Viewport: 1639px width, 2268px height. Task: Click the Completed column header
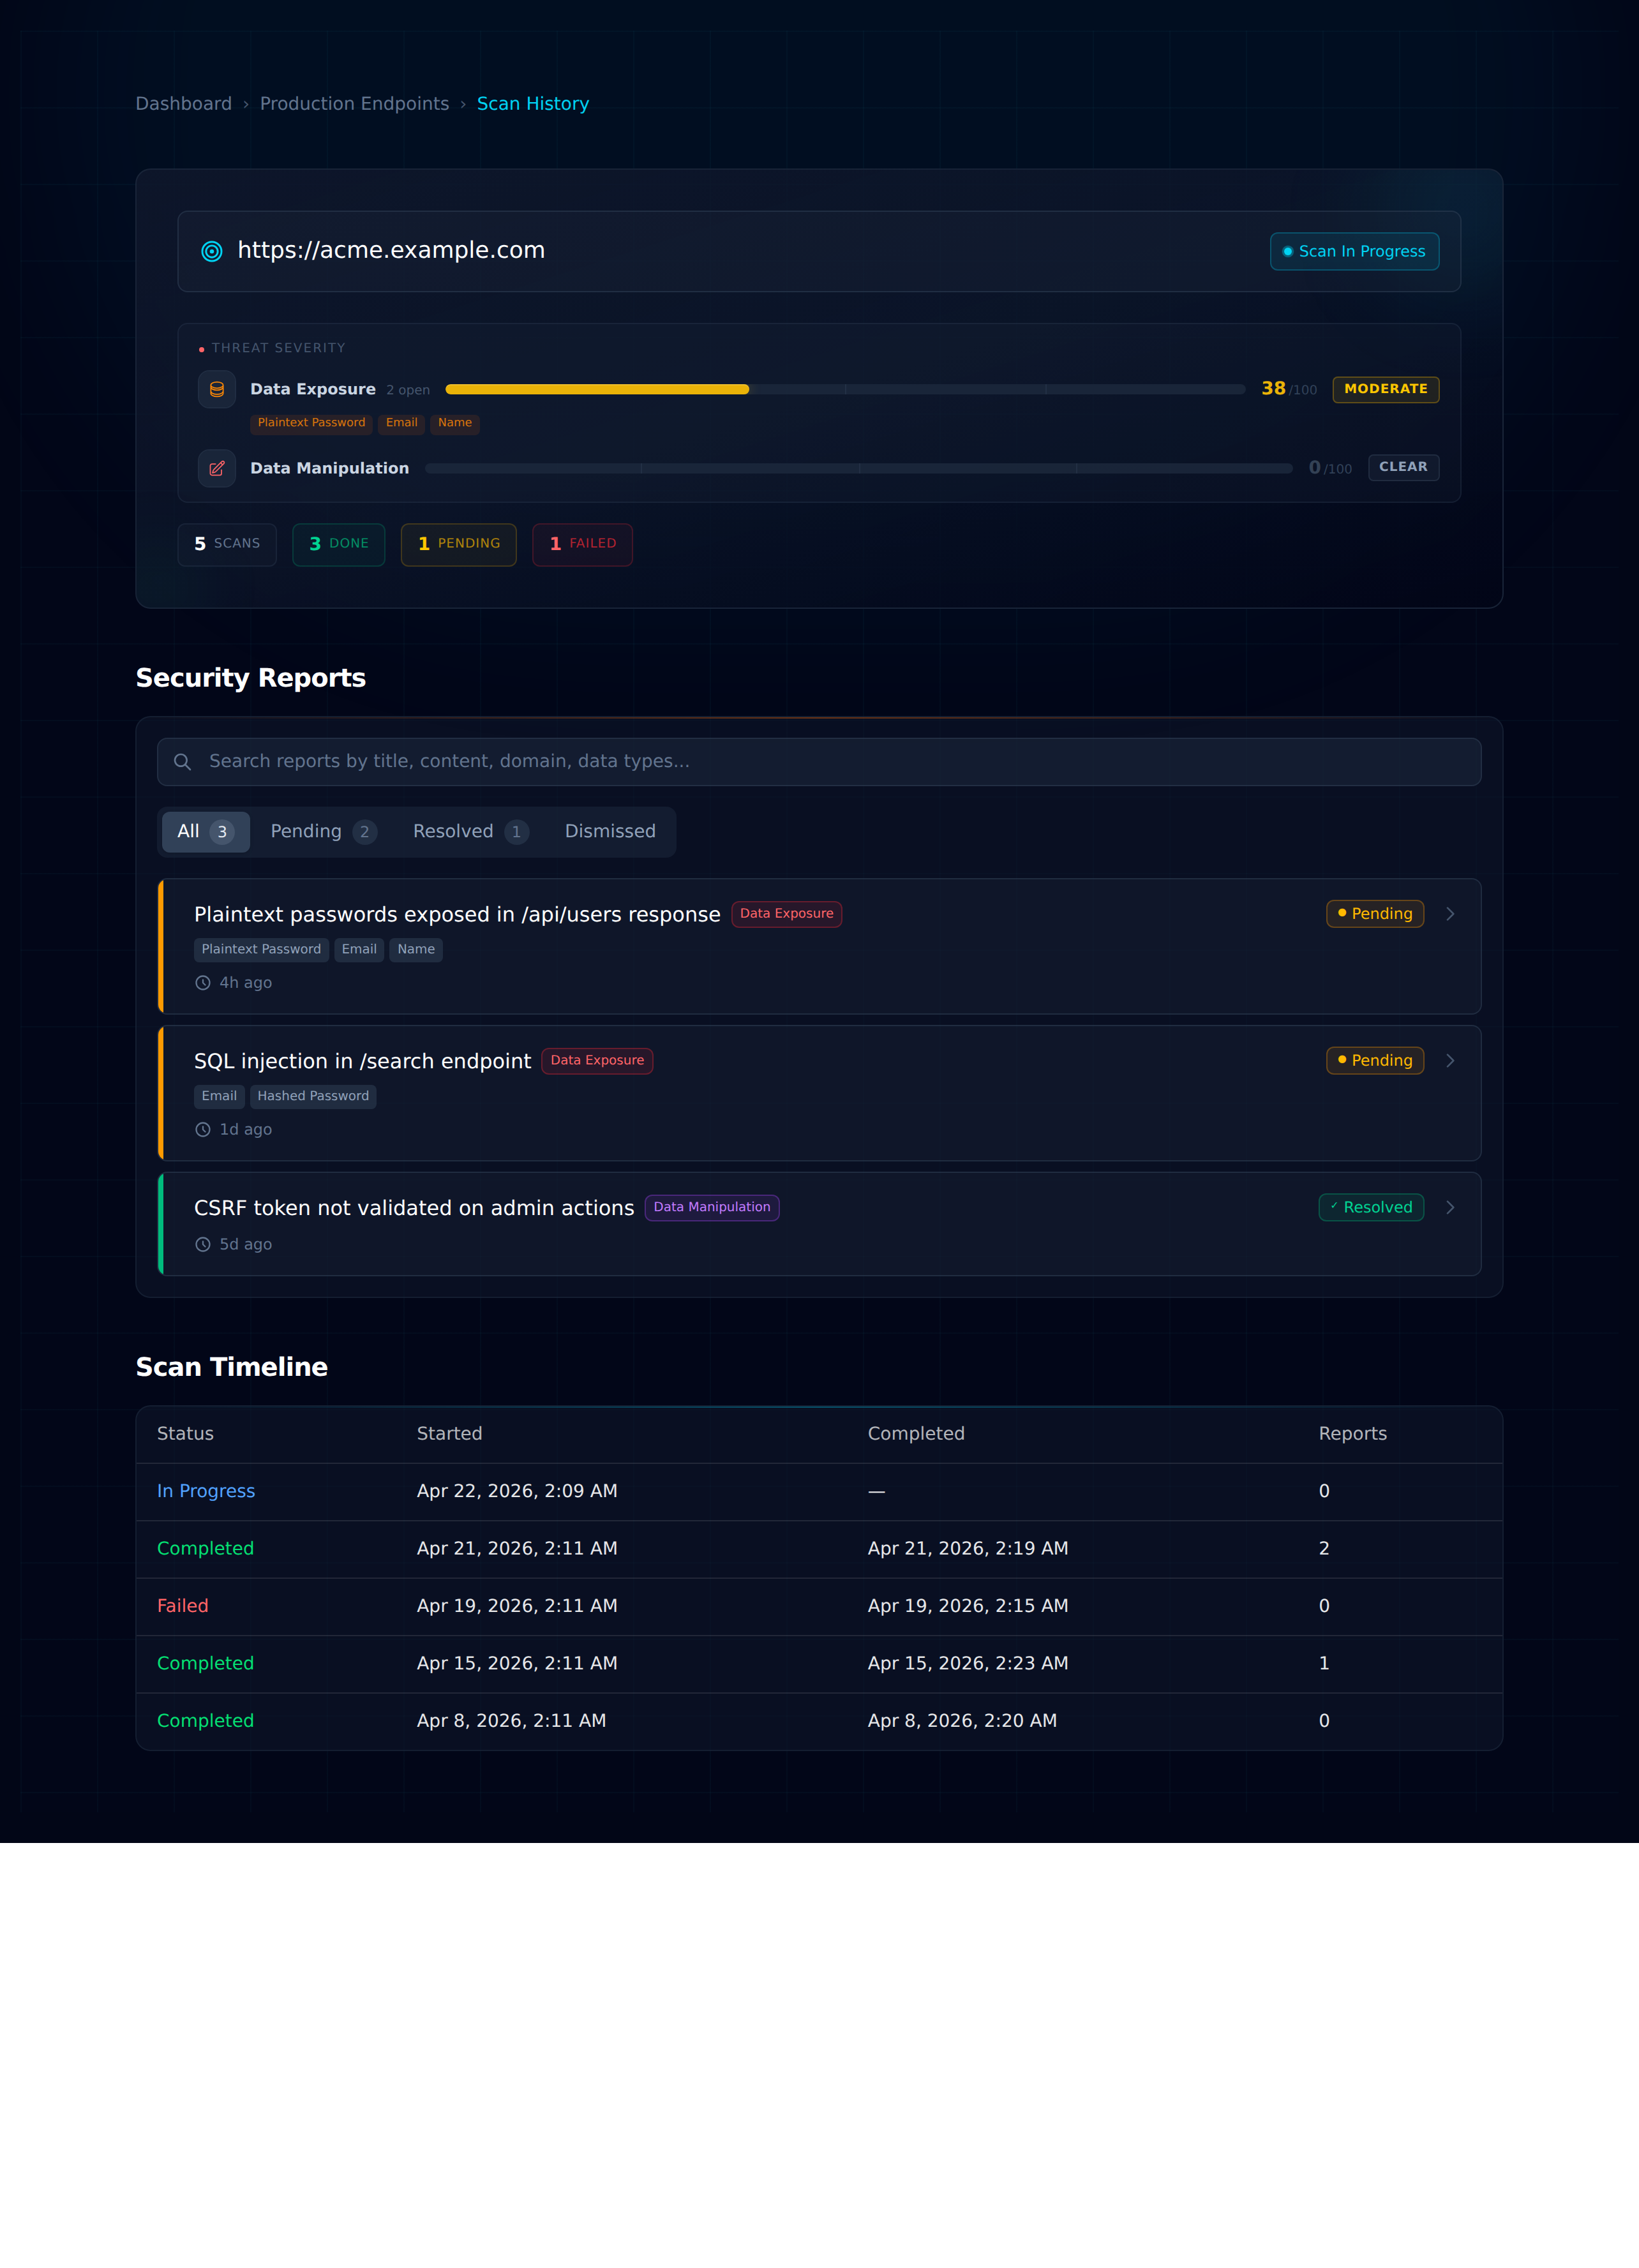click(x=916, y=1434)
